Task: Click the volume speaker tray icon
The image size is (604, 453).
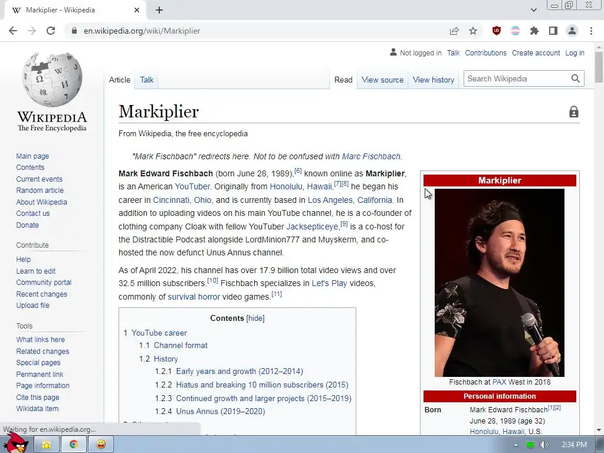Action: (544, 445)
